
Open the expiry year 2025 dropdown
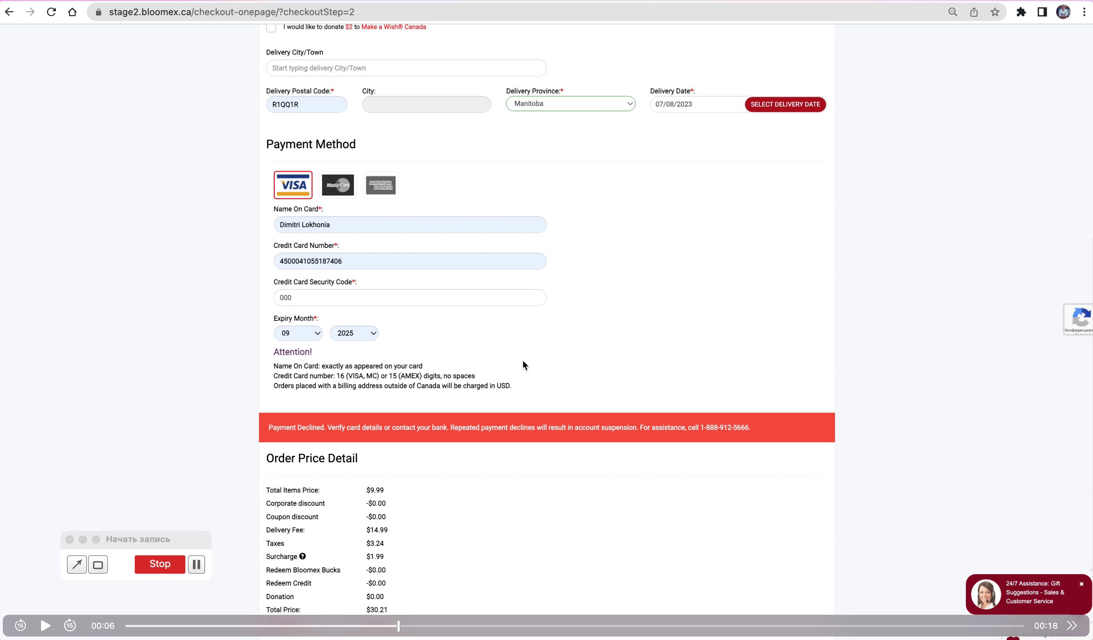(x=354, y=333)
